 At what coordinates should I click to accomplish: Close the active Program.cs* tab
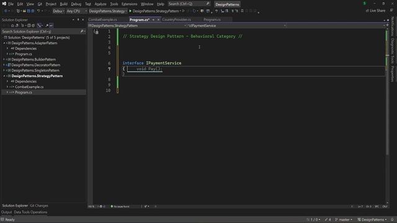pyautogui.click(x=159, y=20)
